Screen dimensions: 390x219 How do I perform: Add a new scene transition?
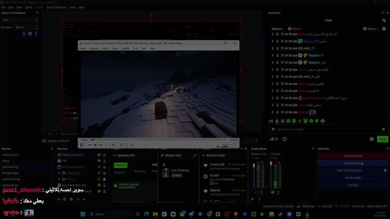click(x=24, y=34)
